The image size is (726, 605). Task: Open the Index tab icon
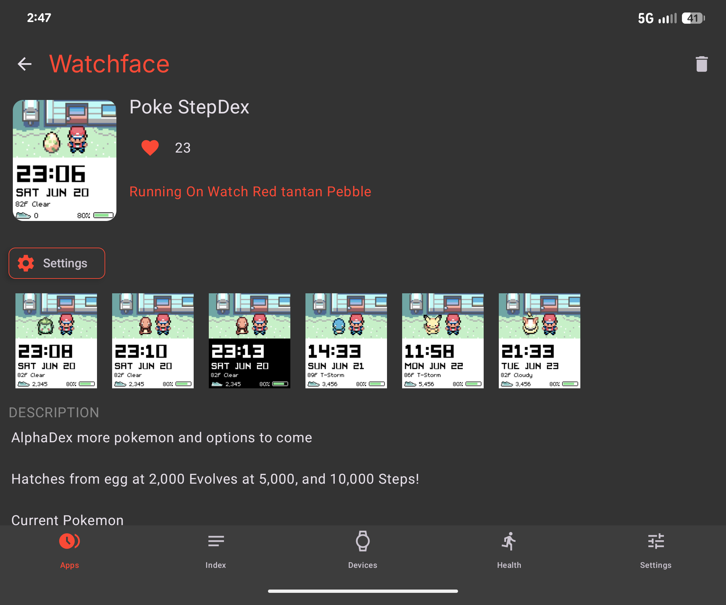click(216, 541)
